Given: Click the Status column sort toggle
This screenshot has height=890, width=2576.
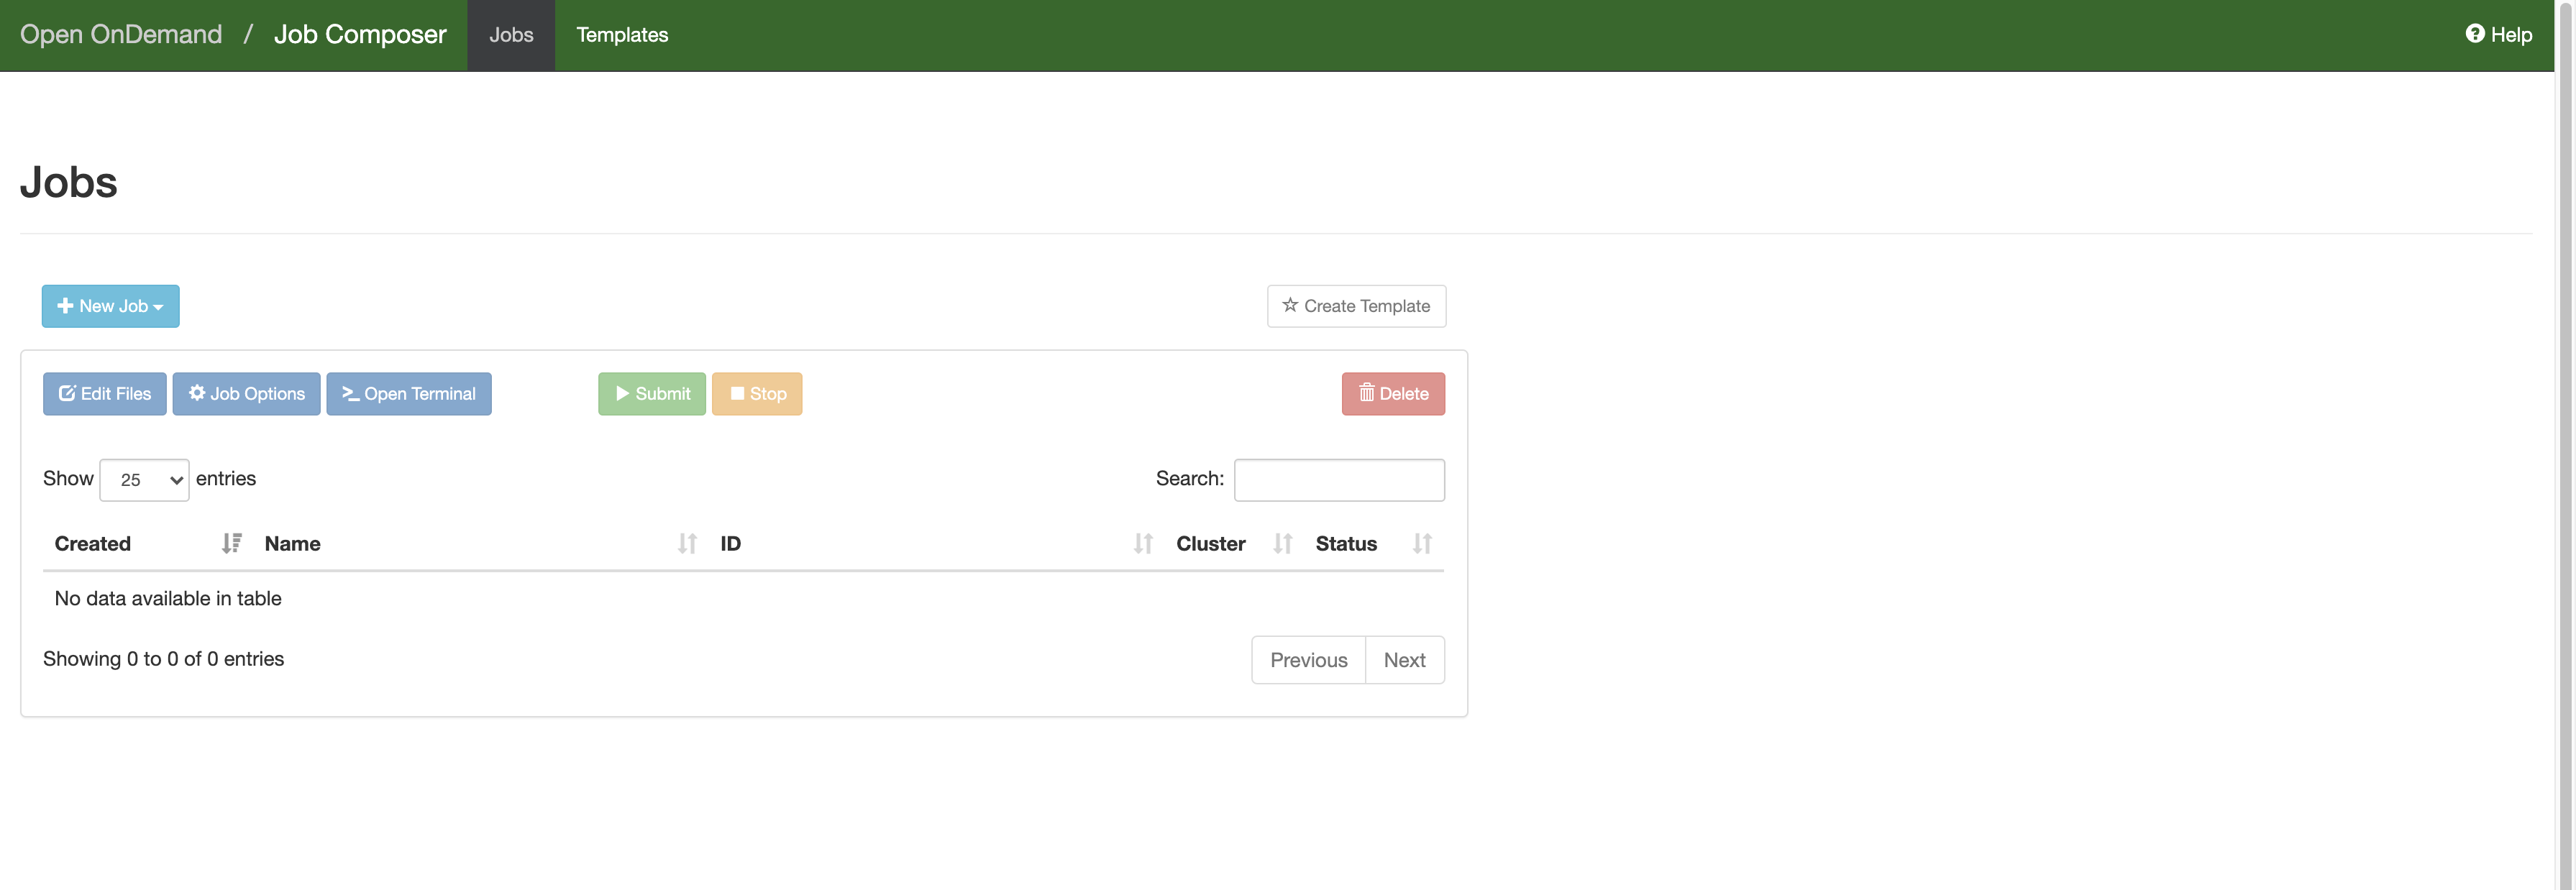Looking at the screenshot, I should point(1421,543).
